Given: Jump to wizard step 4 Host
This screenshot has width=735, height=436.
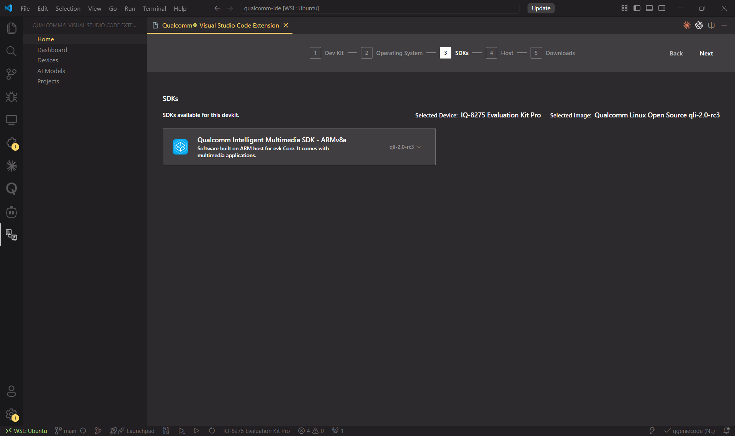Looking at the screenshot, I should coord(499,53).
